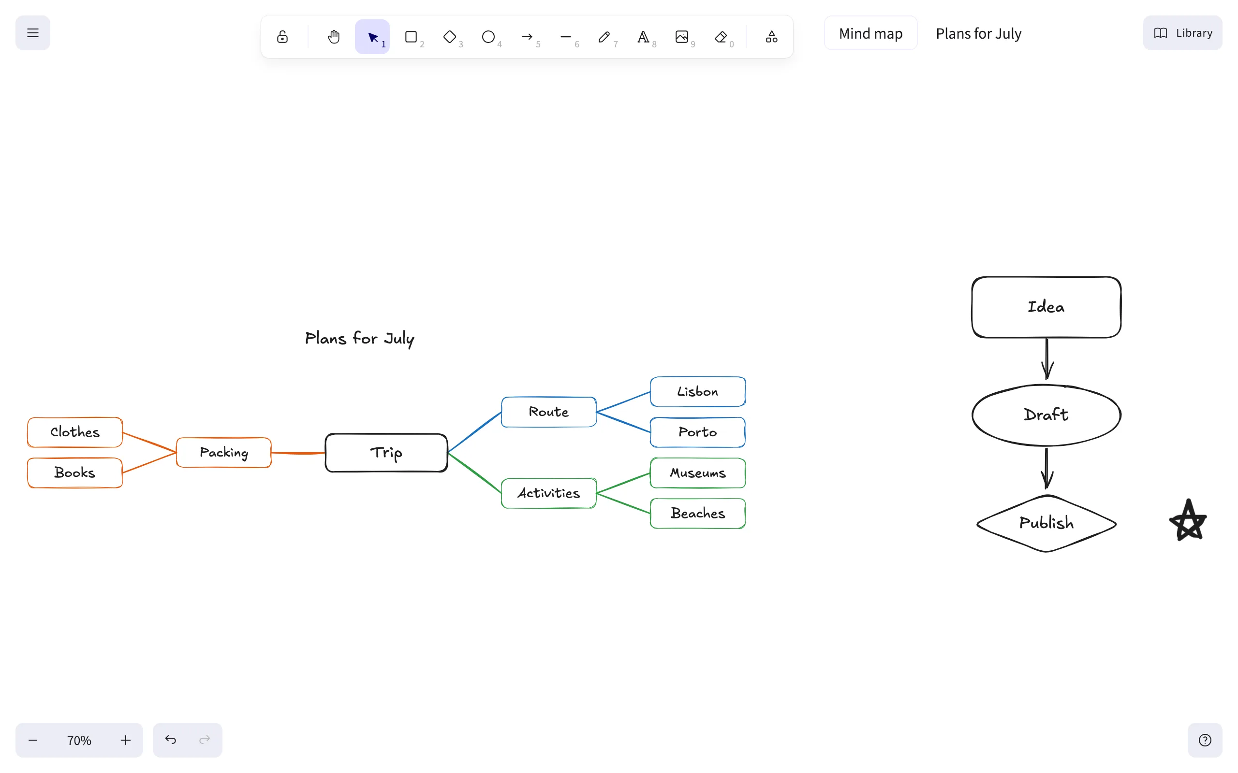Select the Lisbon node

[698, 392]
